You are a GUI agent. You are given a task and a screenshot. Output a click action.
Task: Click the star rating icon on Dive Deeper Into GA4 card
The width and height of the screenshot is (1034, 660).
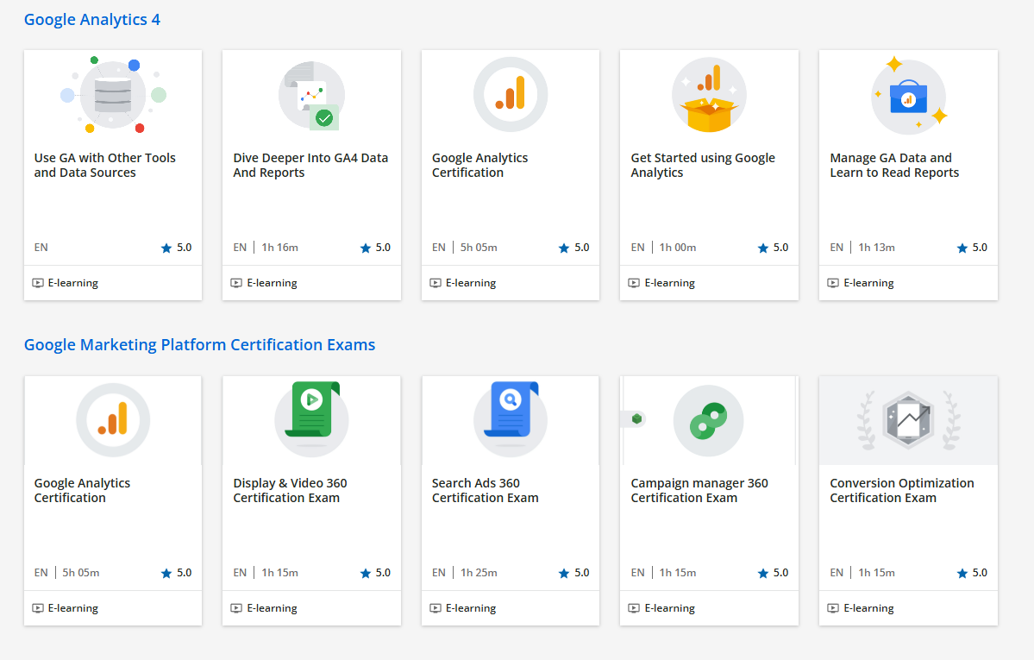click(366, 248)
